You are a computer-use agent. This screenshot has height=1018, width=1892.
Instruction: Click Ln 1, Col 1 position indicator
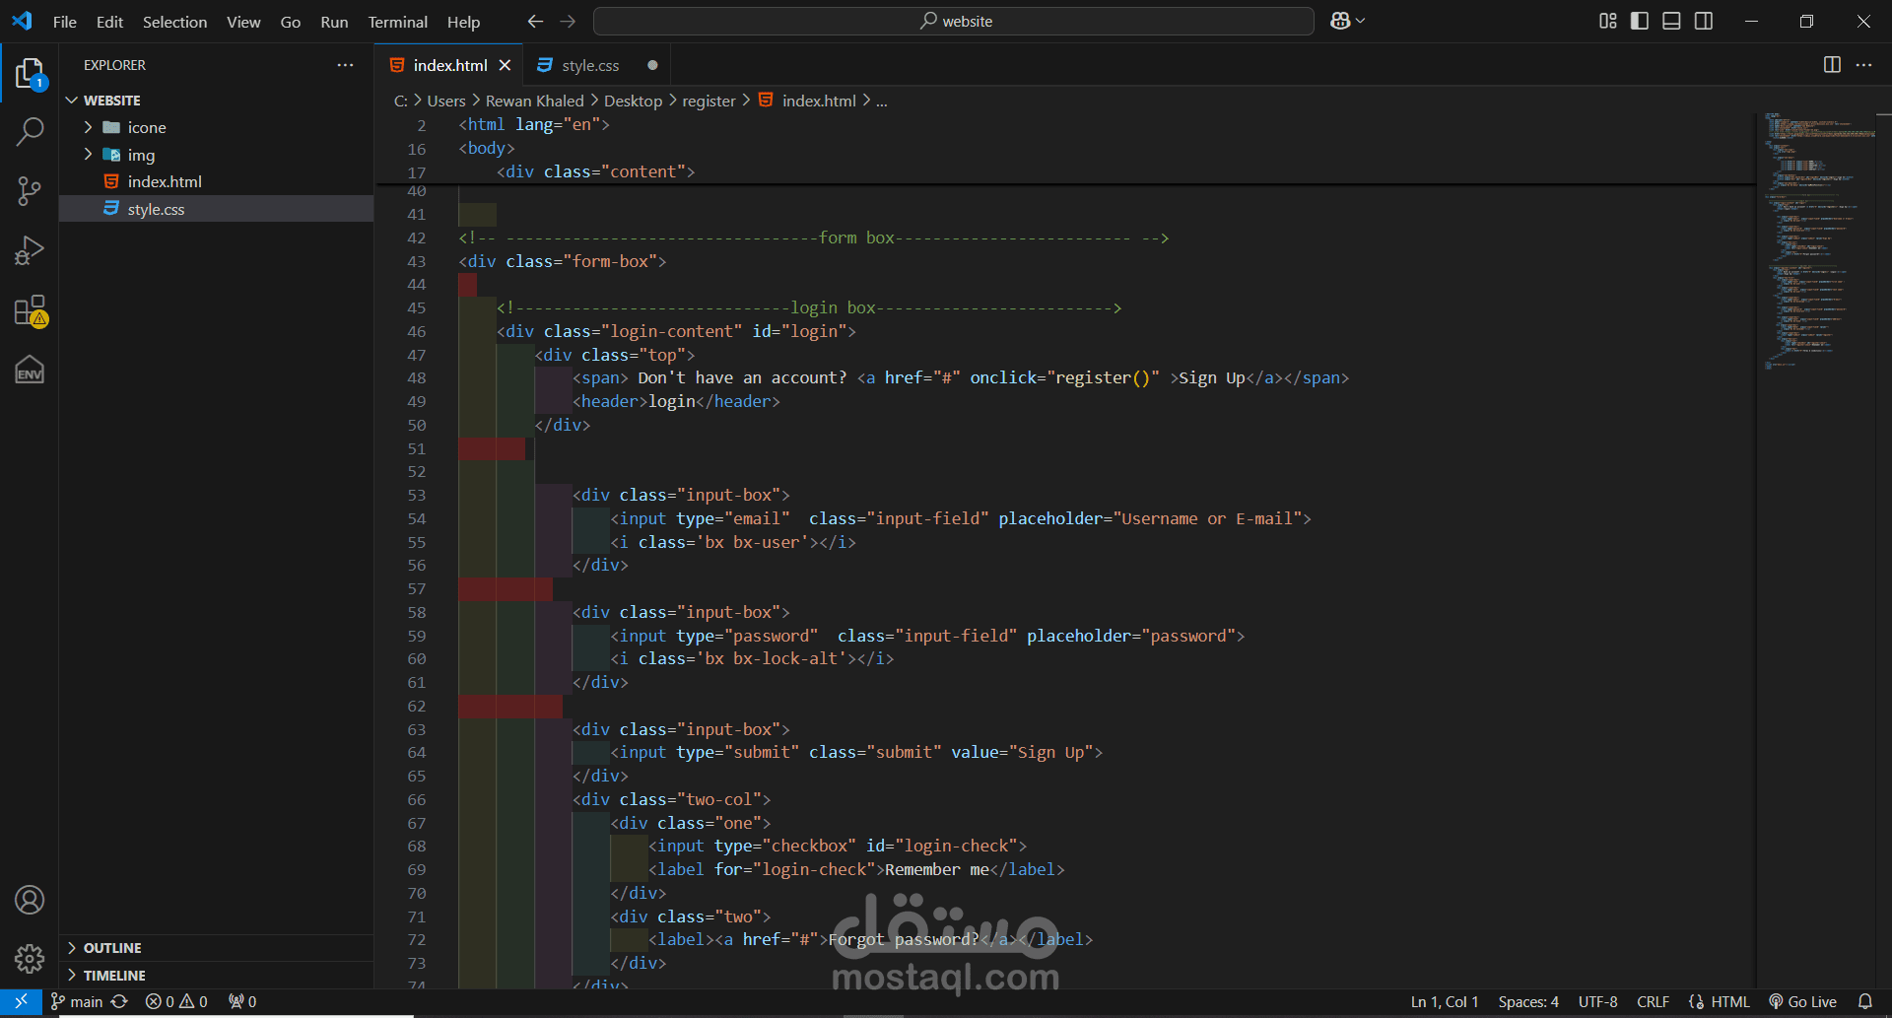point(1445,1001)
